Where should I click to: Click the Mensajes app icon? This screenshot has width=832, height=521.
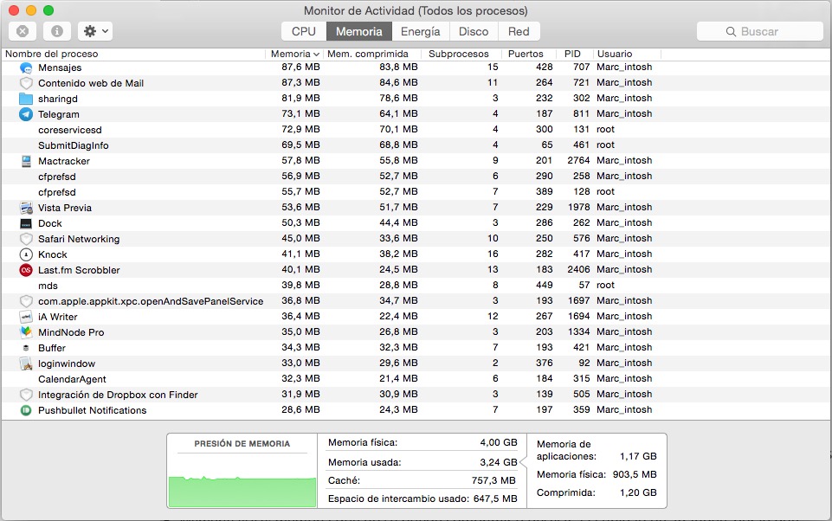[27, 68]
